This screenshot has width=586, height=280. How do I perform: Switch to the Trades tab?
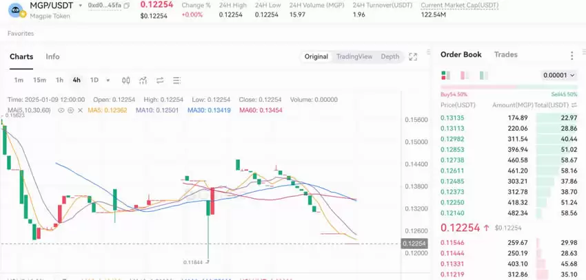tap(505, 54)
